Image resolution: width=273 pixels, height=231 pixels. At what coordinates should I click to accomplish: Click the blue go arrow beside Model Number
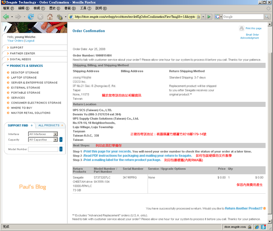(x=61, y=149)
